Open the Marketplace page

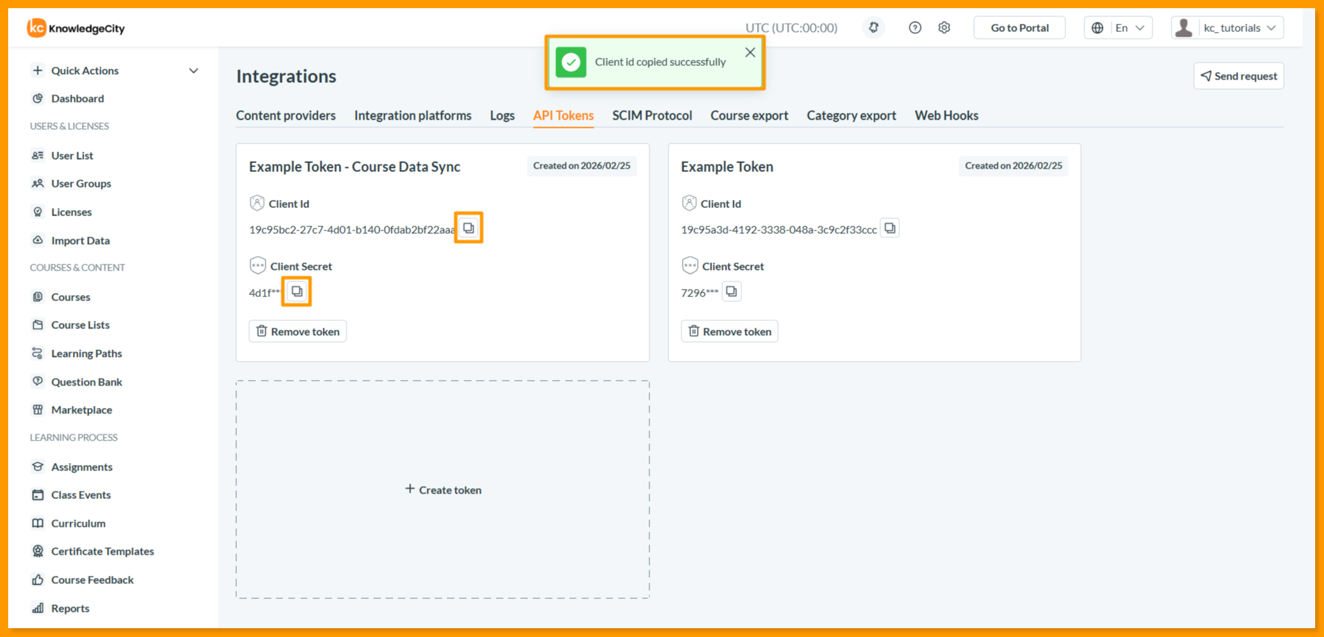[82, 410]
